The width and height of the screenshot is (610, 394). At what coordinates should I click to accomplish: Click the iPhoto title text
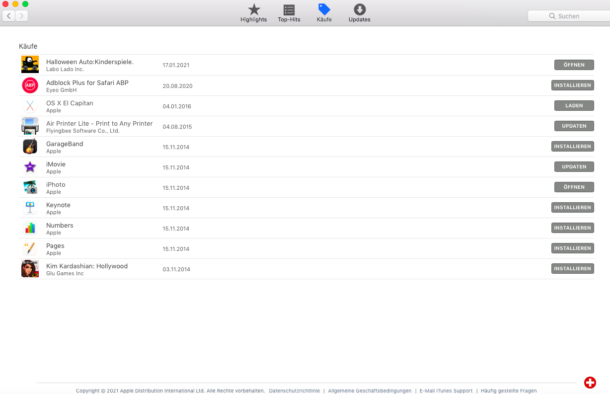pos(56,184)
